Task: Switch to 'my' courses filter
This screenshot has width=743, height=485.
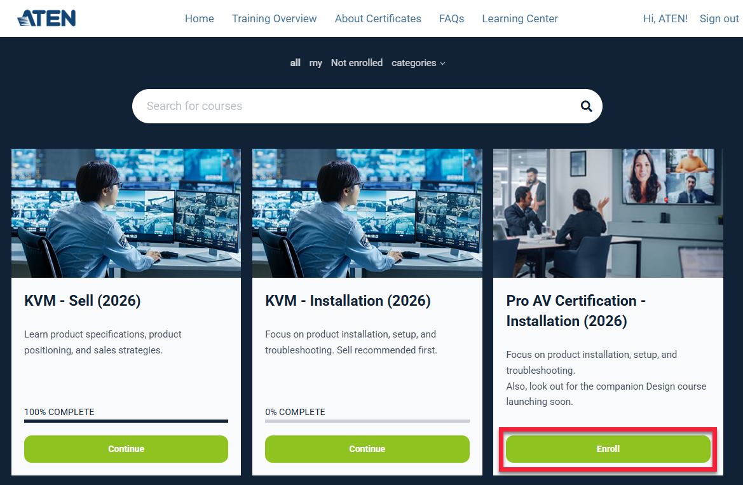Action: click(x=315, y=63)
